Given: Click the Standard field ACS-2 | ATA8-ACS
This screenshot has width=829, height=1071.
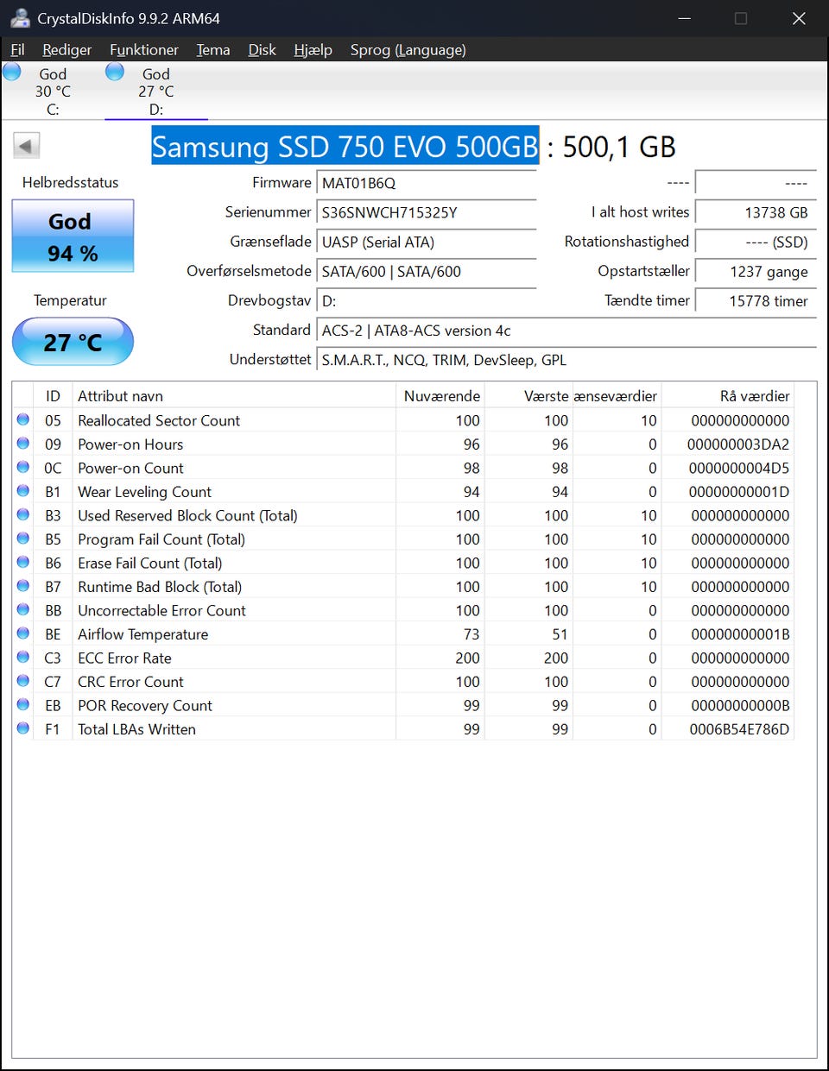Looking at the screenshot, I should (x=566, y=331).
